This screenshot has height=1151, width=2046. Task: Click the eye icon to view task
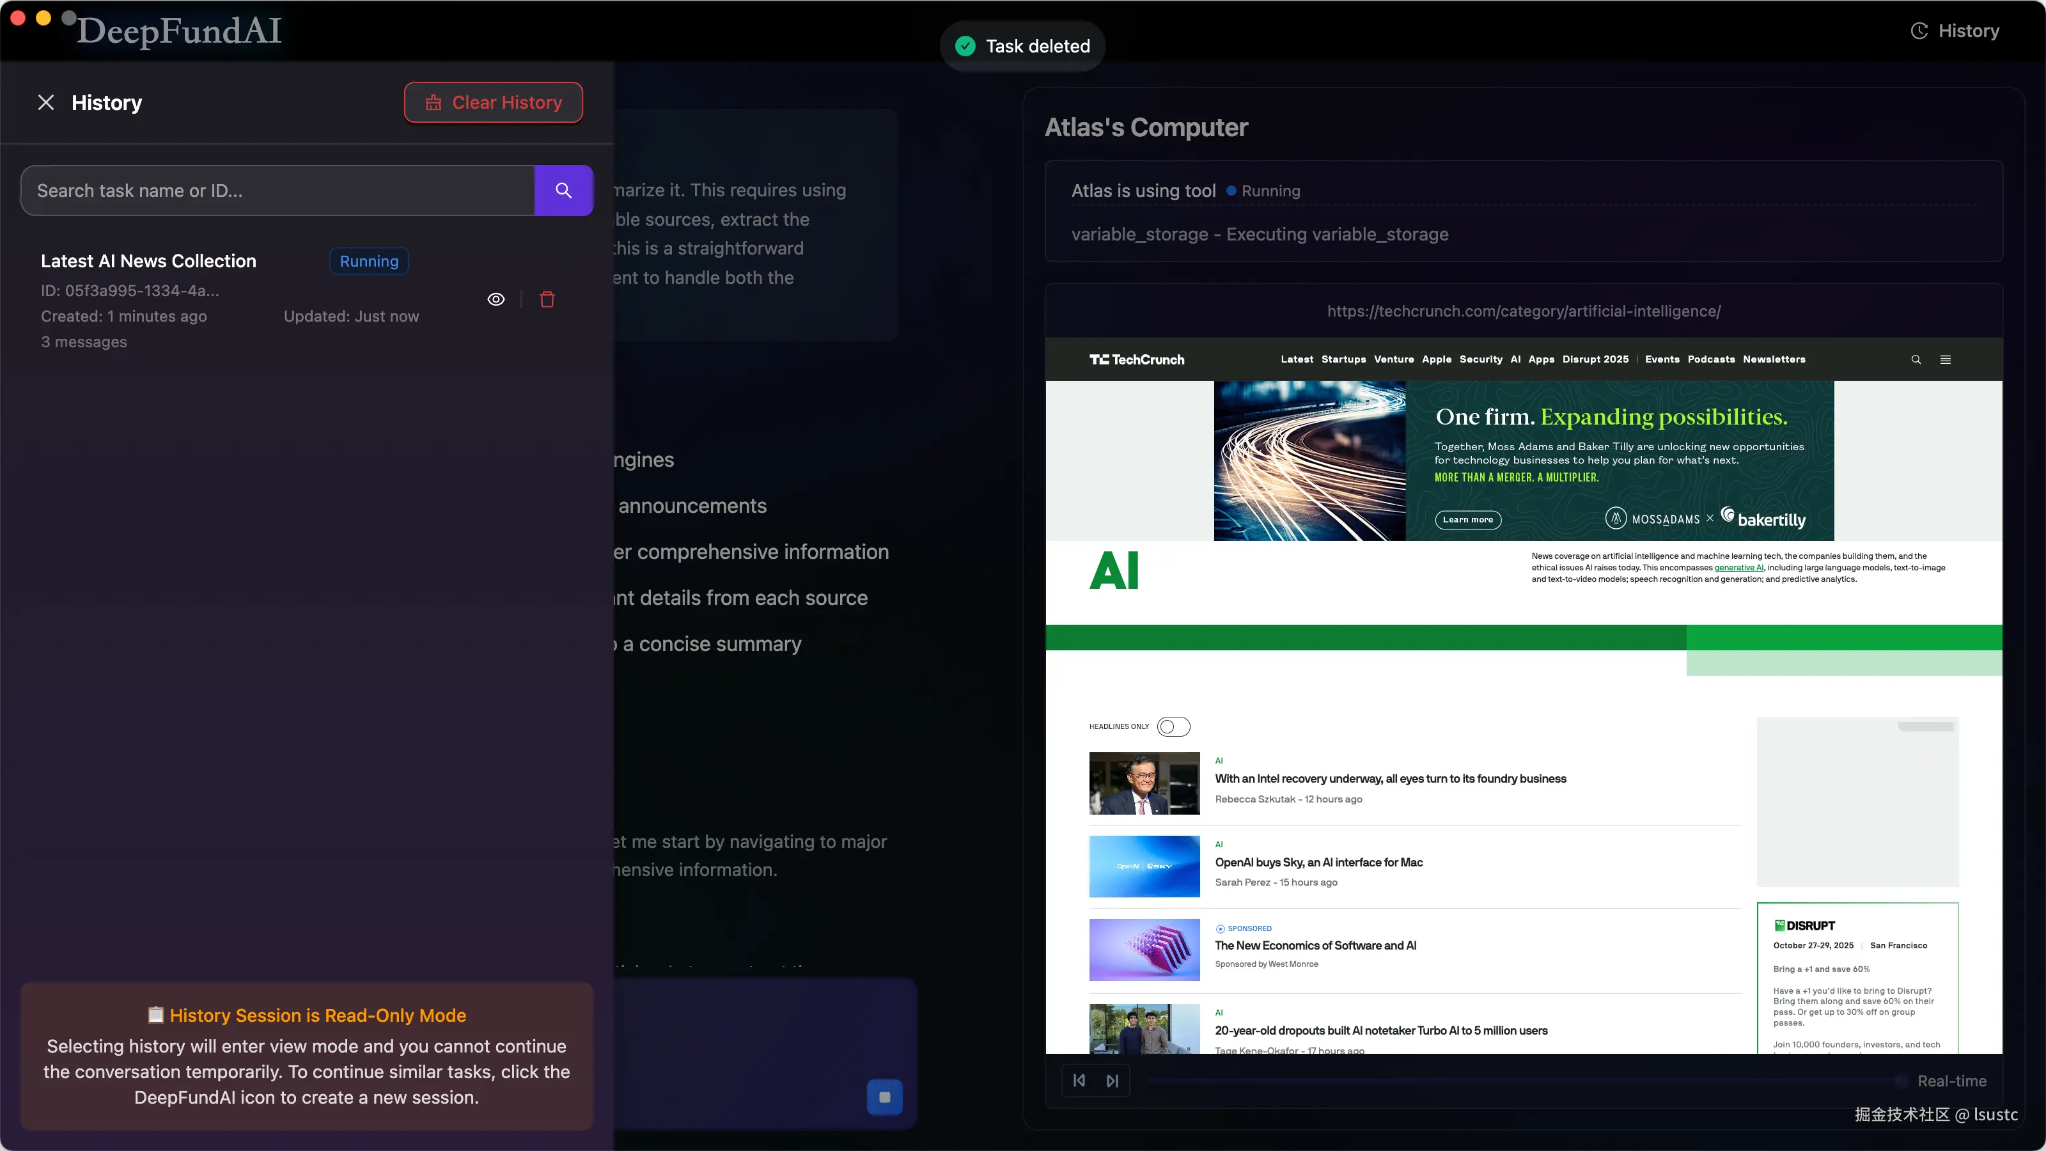pos(496,299)
